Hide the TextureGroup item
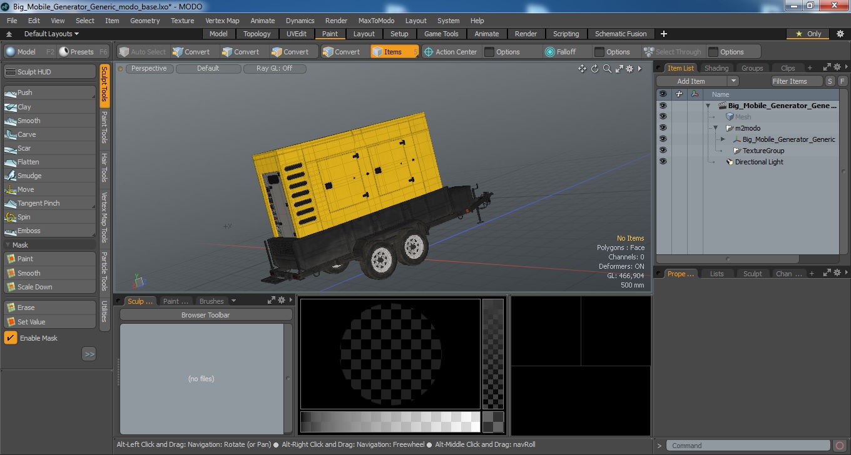 (663, 151)
